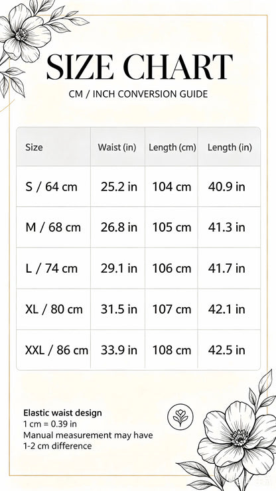Click the CM / INCH CONVERSION GUIDE subtitle
276x491 pixels.
pyautogui.click(x=138, y=94)
